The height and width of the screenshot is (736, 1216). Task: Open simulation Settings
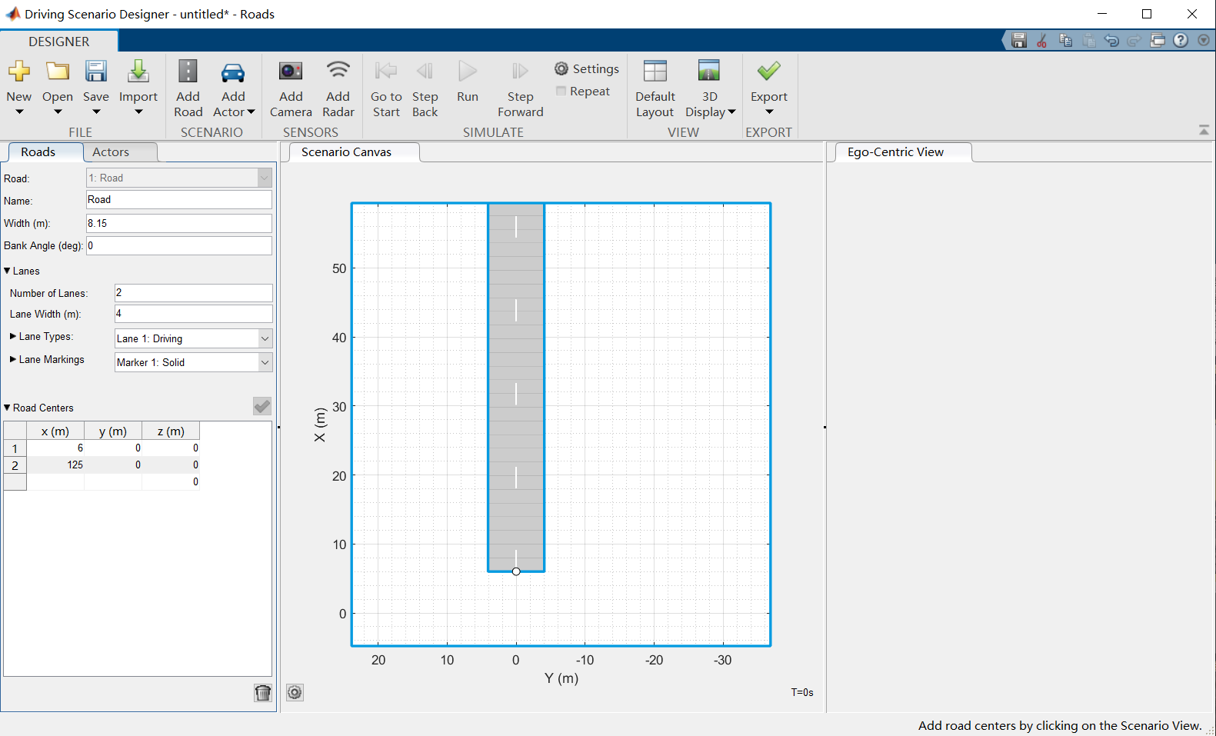[587, 69]
